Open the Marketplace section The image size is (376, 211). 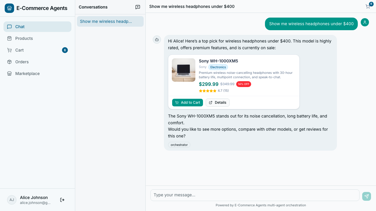[x=37, y=74]
